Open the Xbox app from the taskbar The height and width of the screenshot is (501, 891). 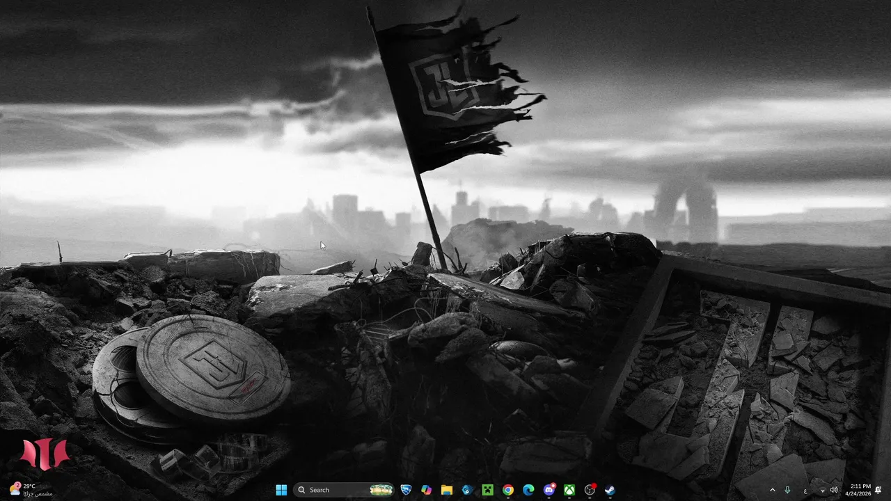(569, 490)
